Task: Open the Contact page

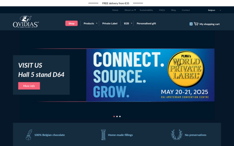Action: click(186, 10)
